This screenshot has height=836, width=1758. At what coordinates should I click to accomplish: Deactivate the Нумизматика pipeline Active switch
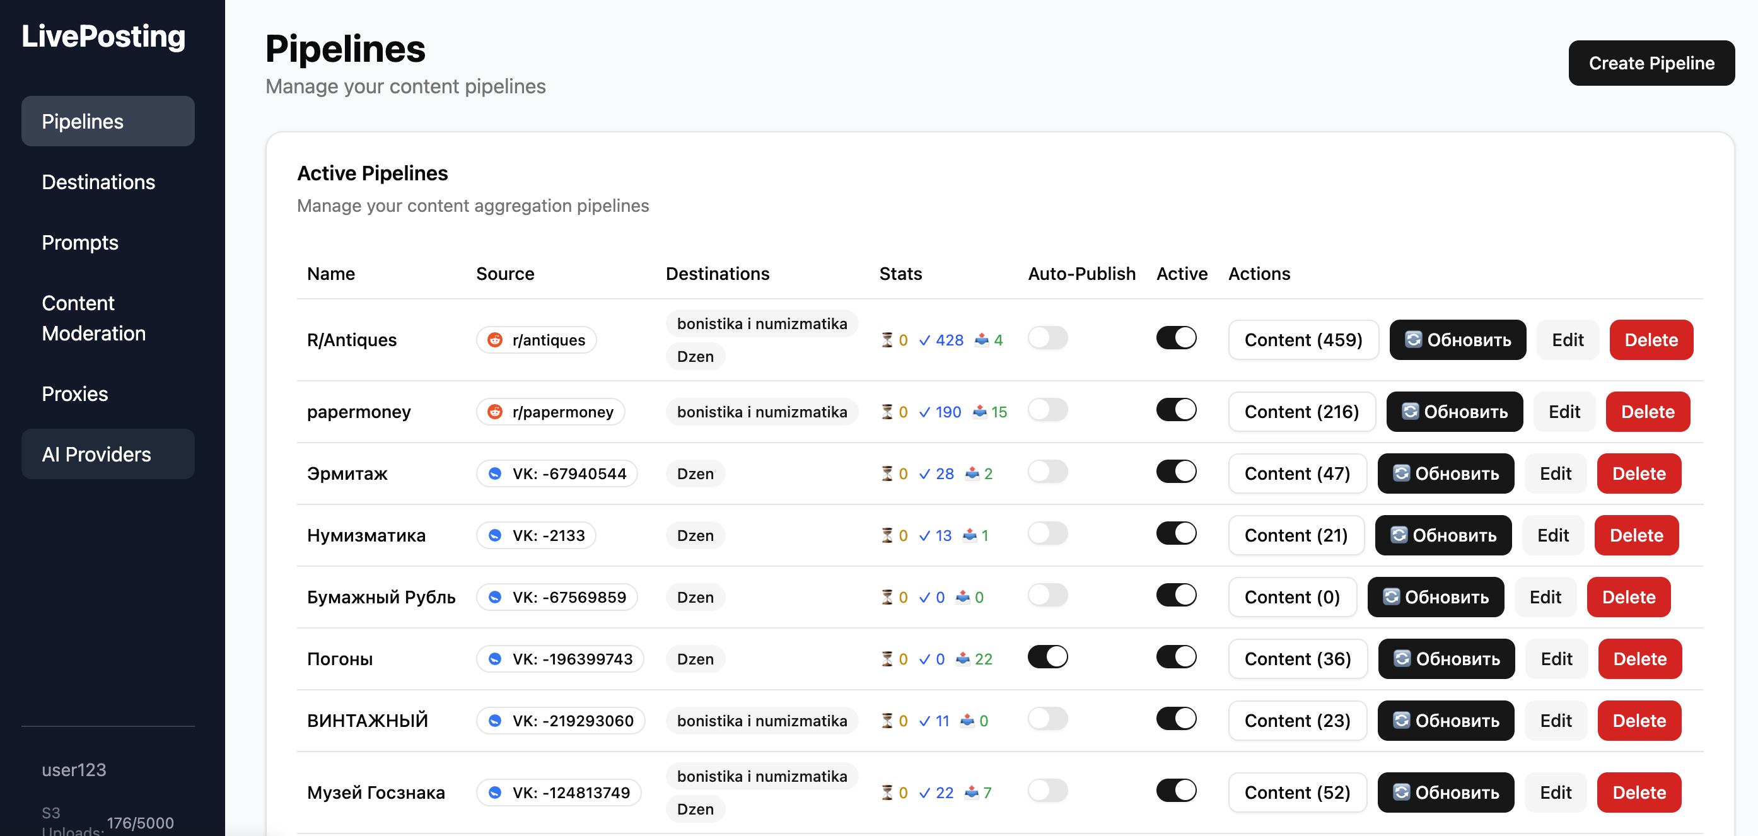pyautogui.click(x=1175, y=533)
